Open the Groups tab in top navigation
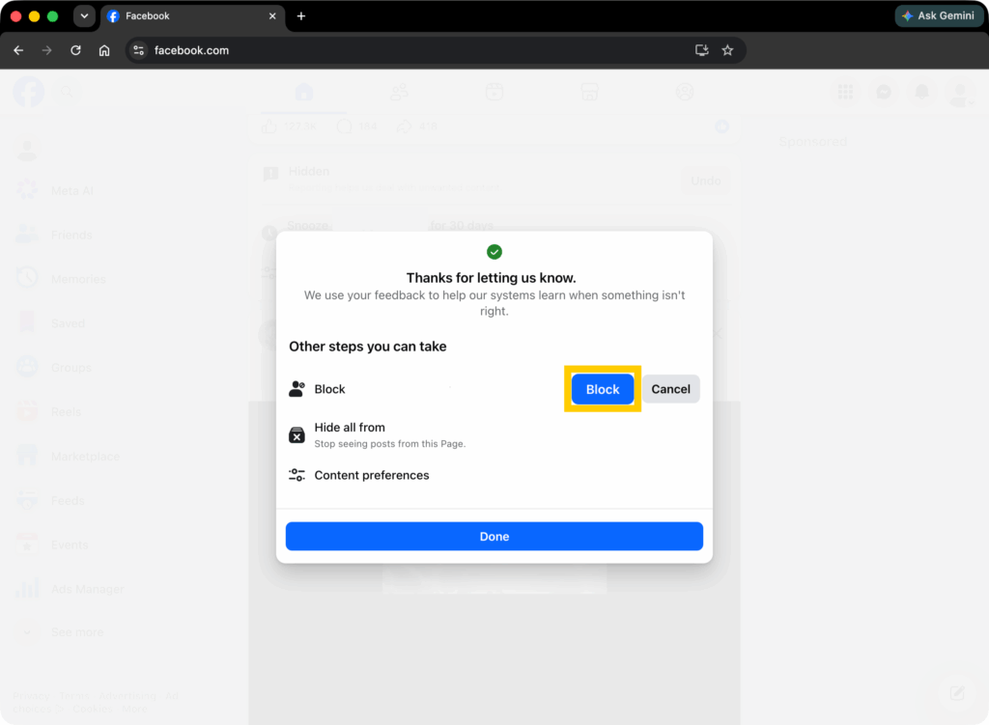 pos(685,92)
